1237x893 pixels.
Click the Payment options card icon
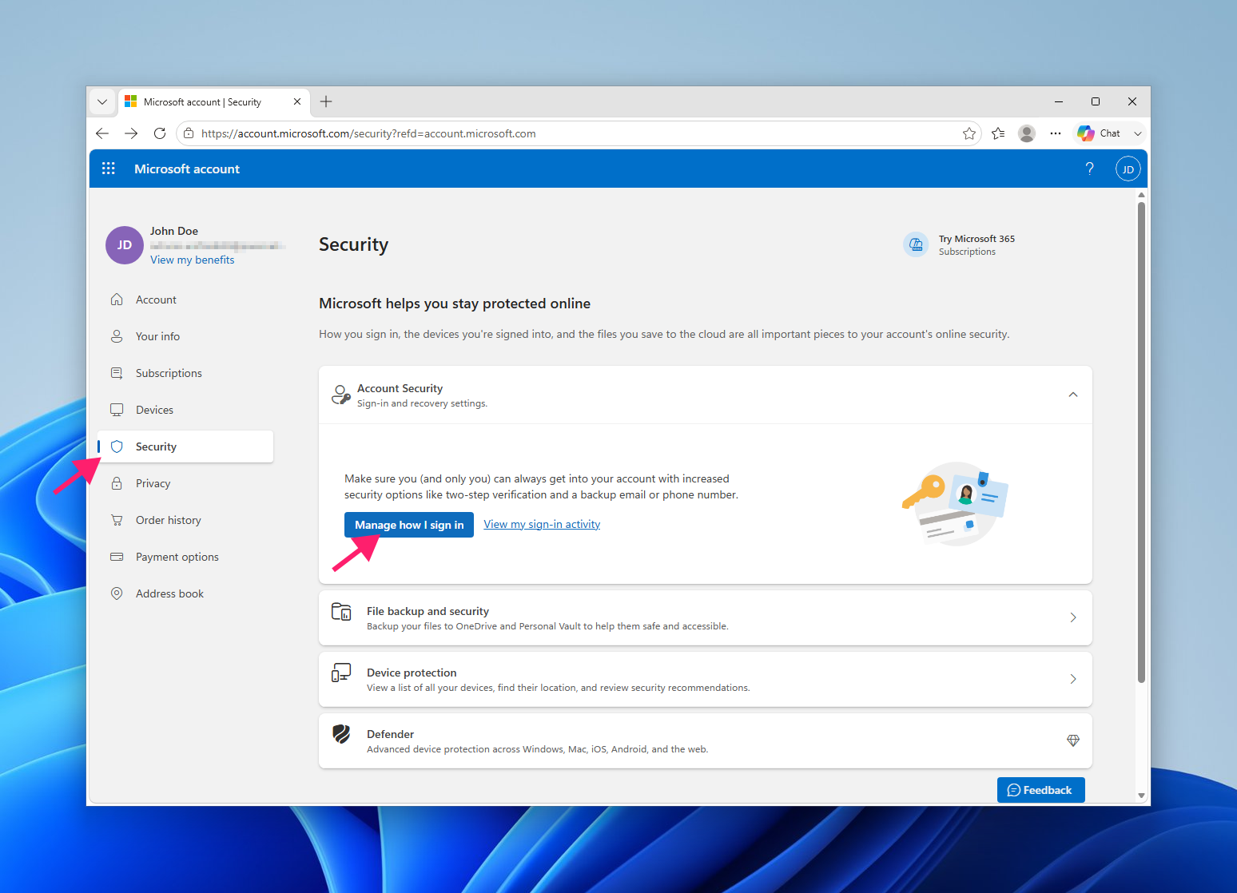pyautogui.click(x=117, y=557)
